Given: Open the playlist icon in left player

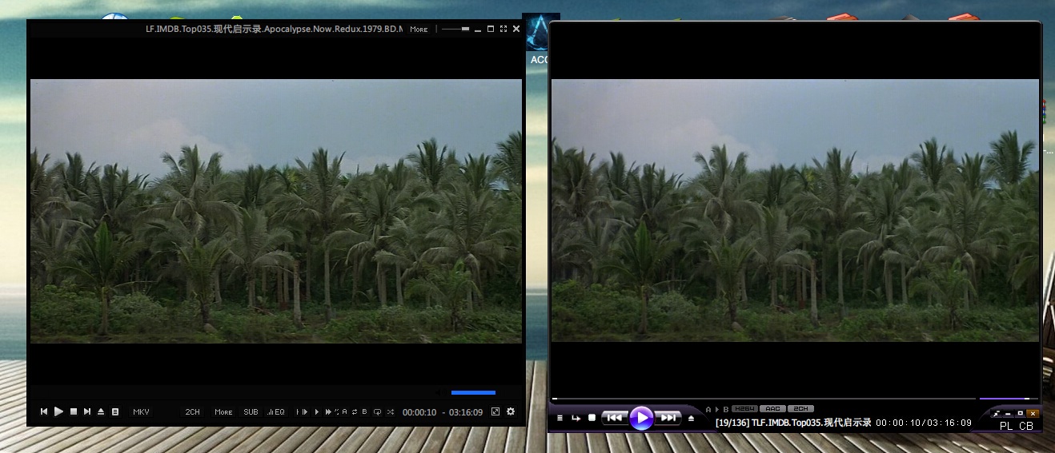Looking at the screenshot, I should (x=115, y=411).
